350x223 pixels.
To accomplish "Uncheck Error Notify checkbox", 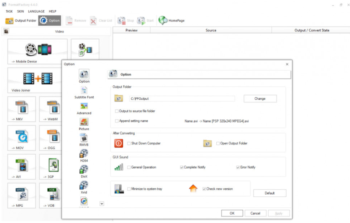I will (x=238, y=167).
